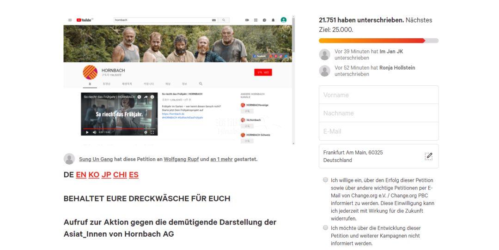
Task: Open the YouTube hamburger menu
Action: click(x=70, y=20)
